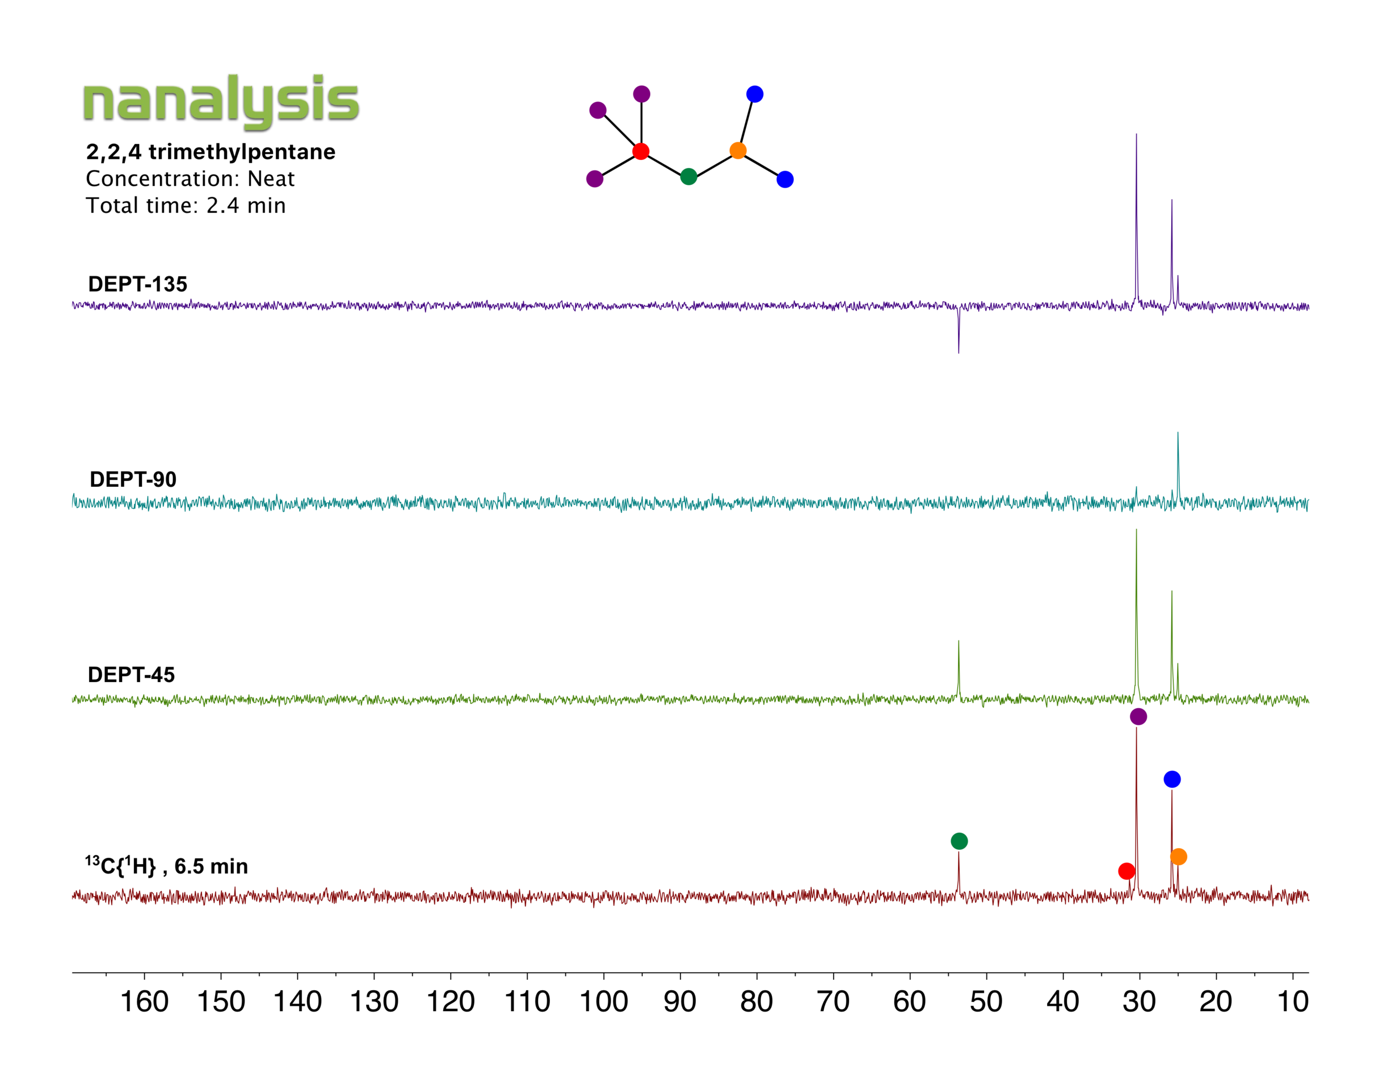Screen dimensions: 1383x1091
Task: Click the 13C{1H}, 6.5 min label
Action: (x=166, y=866)
